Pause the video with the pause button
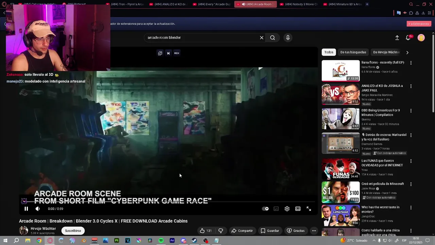The height and width of the screenshot is (245, 435). click(26, 209)
